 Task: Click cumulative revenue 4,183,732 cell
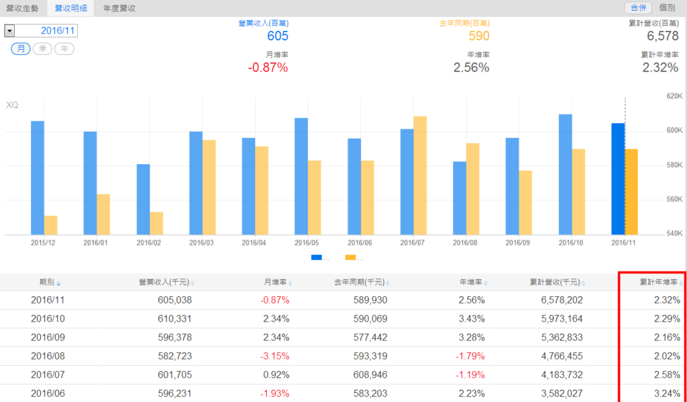(562, 375)
